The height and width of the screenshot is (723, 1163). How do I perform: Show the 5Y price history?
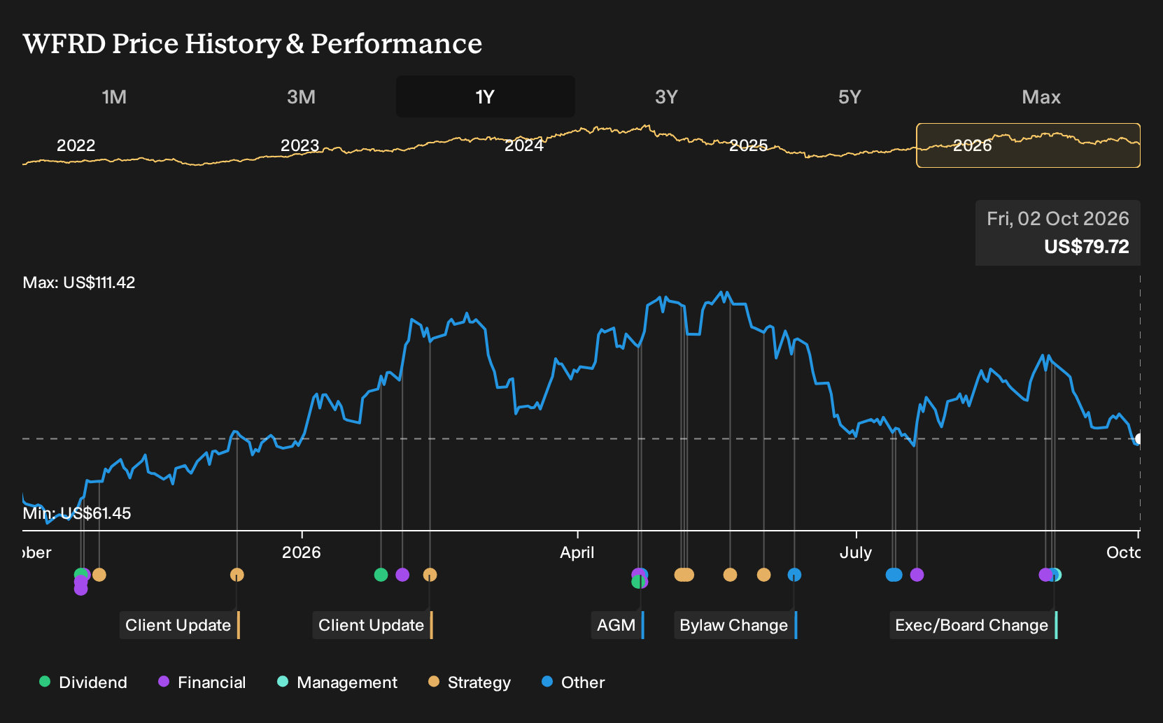(850, 96)
